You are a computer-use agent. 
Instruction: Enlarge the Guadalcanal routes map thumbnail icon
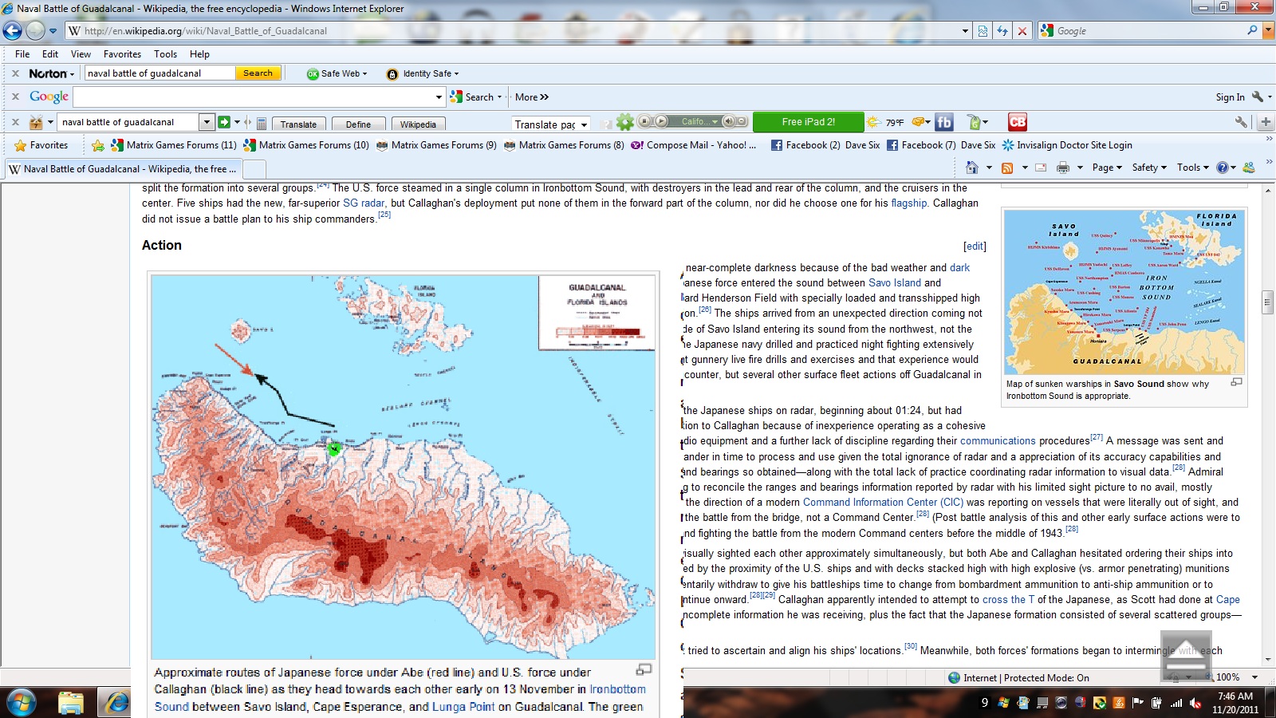coord(644,669)
